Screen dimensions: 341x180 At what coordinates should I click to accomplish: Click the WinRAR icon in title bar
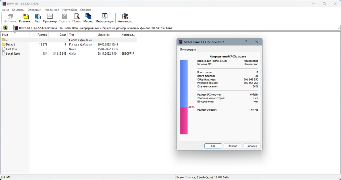tap(4, 4)
